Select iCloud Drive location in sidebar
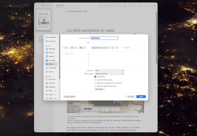Screen dimensions: 197x136 [51, 79]
